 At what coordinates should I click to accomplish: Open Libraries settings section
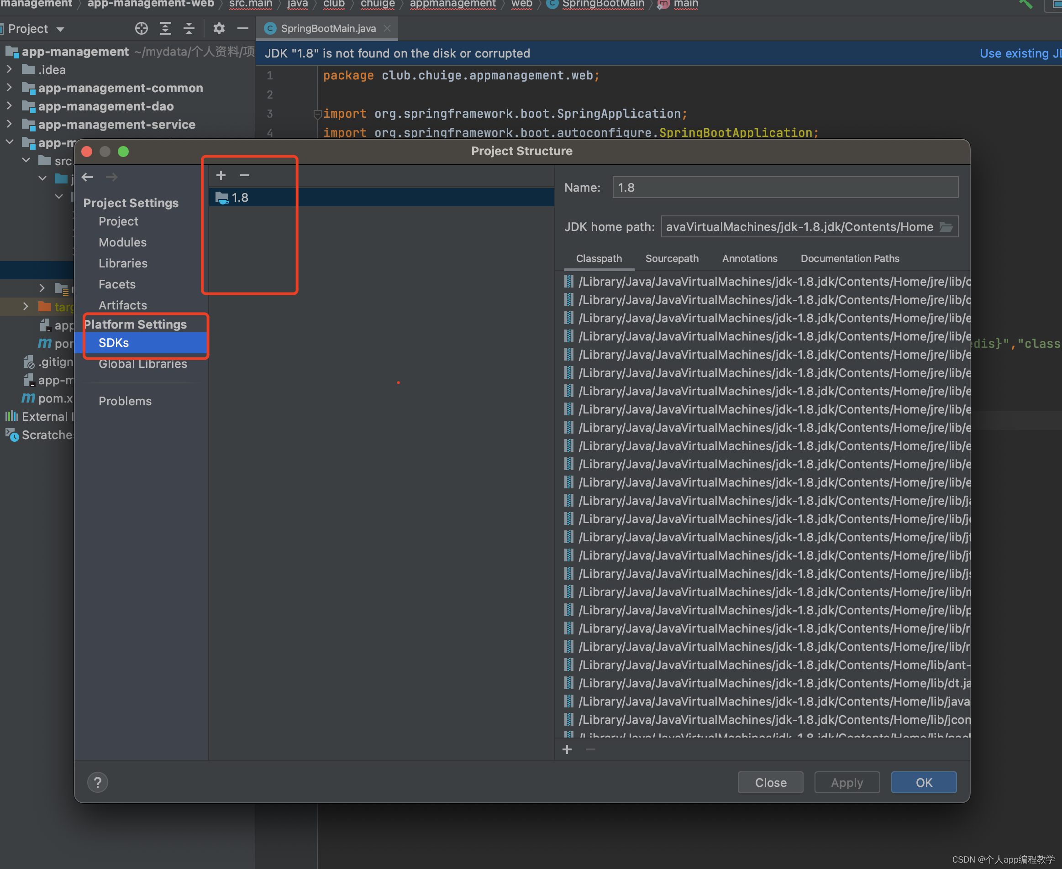[x=123, y=263]
